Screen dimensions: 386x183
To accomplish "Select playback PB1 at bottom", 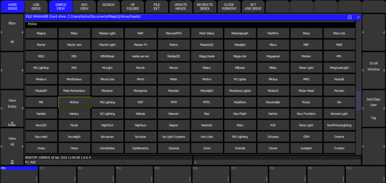I will (19, 174).
